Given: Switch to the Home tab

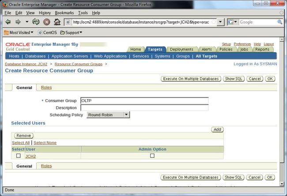Looking at the screenshot, I should [136, 49].
